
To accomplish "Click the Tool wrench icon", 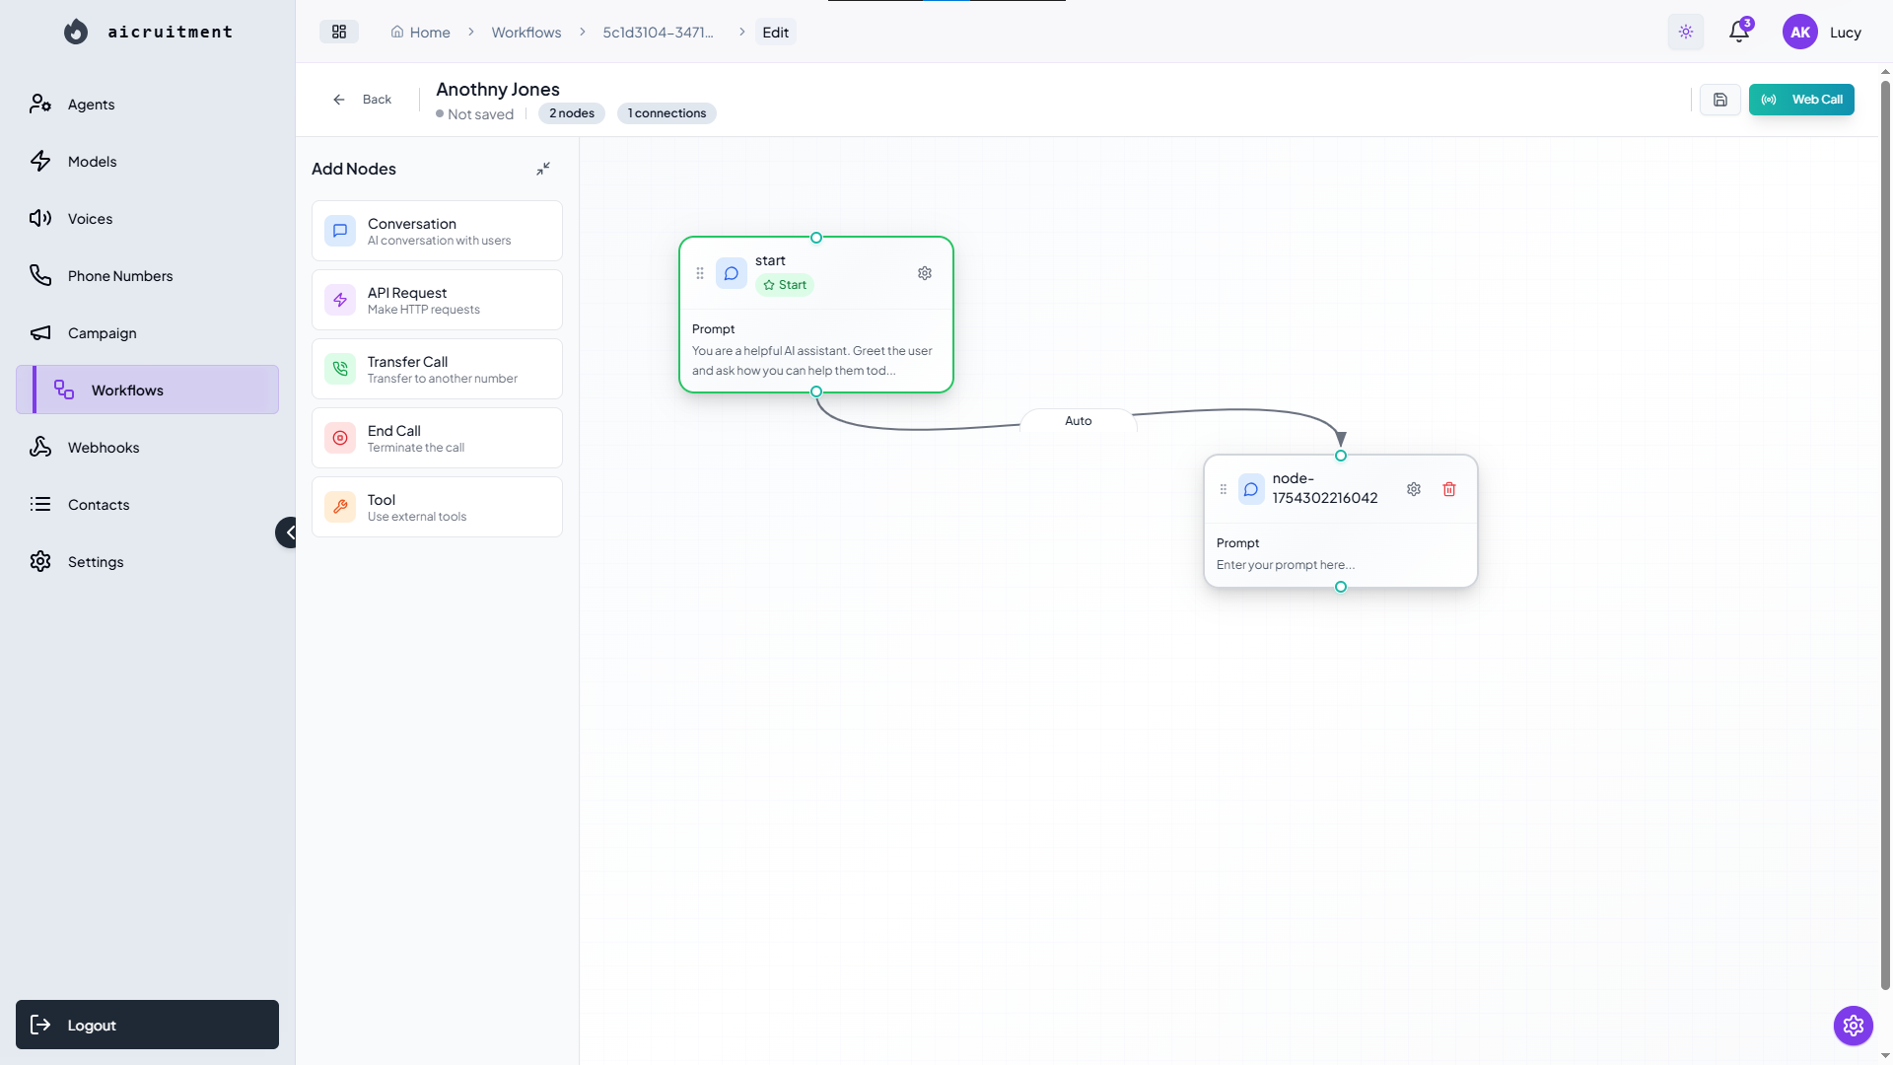I will coord(340,507).
